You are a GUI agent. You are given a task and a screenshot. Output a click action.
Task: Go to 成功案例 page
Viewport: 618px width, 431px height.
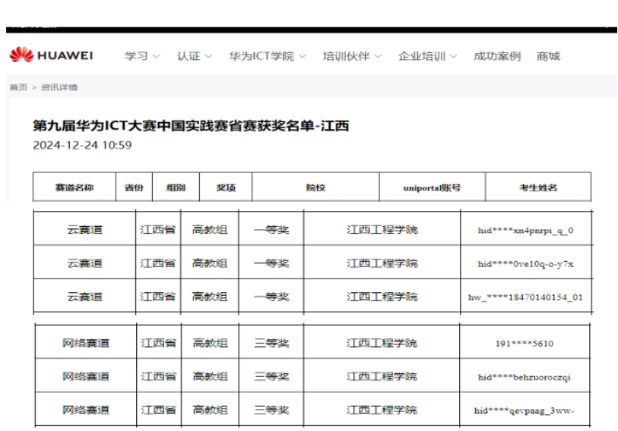point(497,56)
